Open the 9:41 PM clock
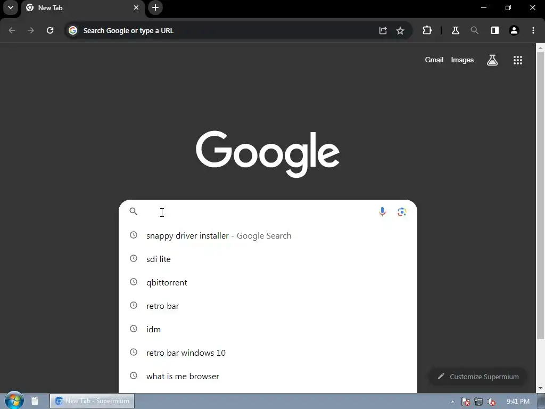The image size is (545, 409). [x=518, y=402]
